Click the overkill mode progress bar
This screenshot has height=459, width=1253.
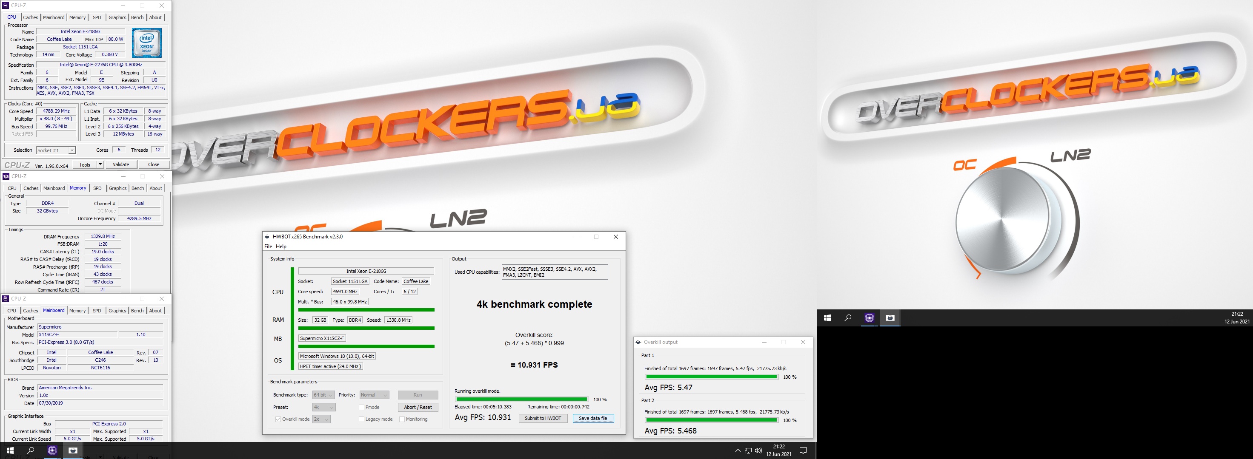(x=521, y=399)
